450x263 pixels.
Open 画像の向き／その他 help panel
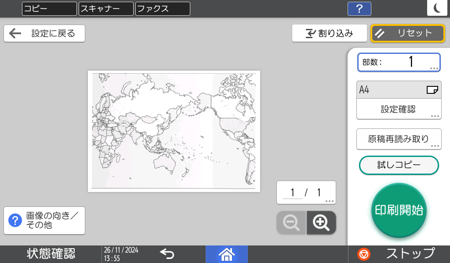tap(44, 220)
